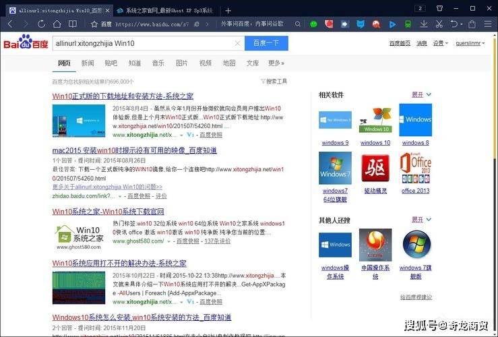Click the 百度一下 search button
This screenshot has height=337, width=498.
(x=266, y=43)
